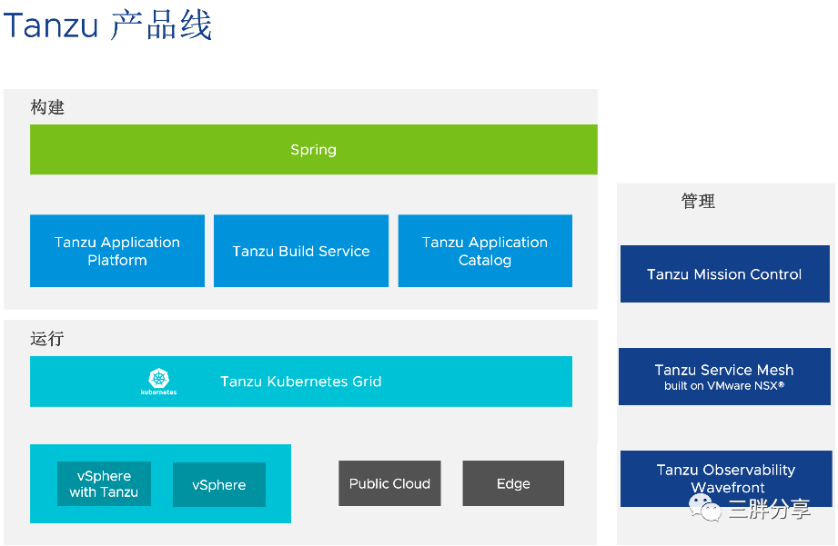Click the Kubernetes helm wheel icon
Viewport: 838px width, 546px height.
[x=158, y=381]
